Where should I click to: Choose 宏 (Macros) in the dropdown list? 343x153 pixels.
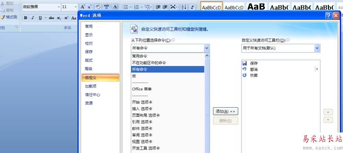(168, 76)
